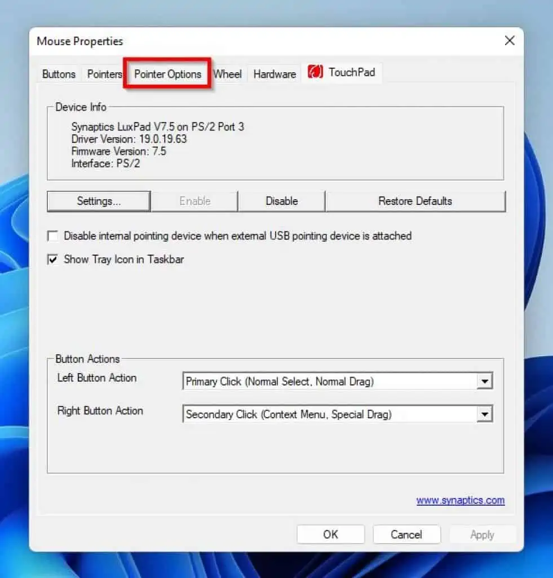Click the Button Actions group label
Image resolution: width=553 pixels, height=578 pixels.
(x=87, y=359)
